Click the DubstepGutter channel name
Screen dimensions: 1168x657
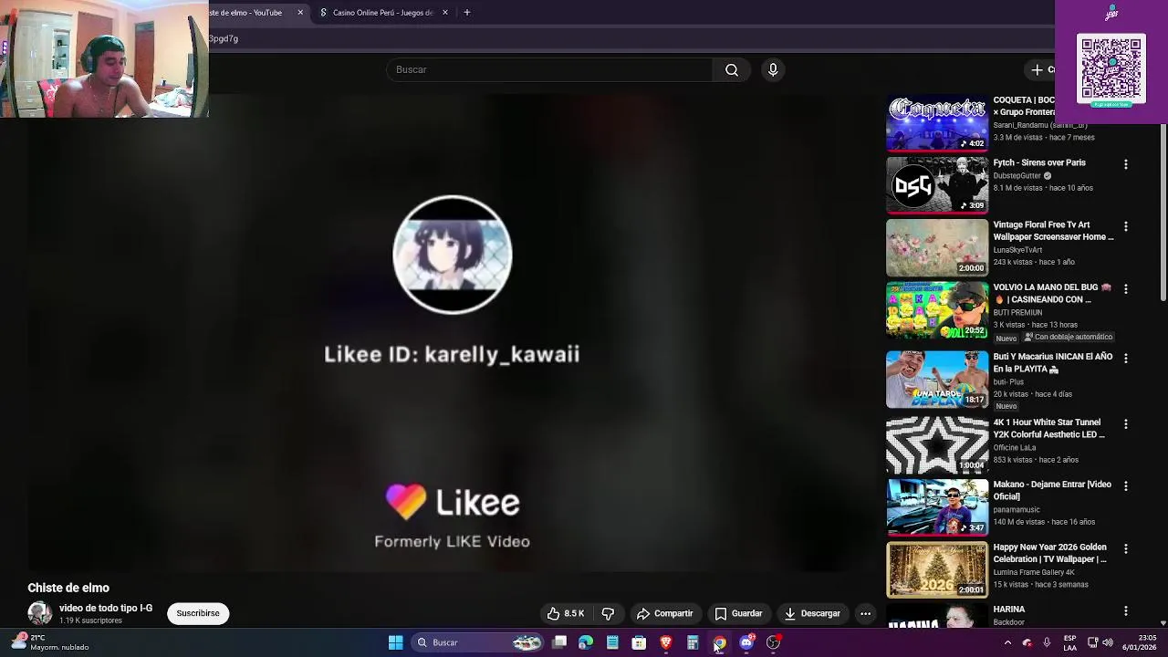(1017, 176)
